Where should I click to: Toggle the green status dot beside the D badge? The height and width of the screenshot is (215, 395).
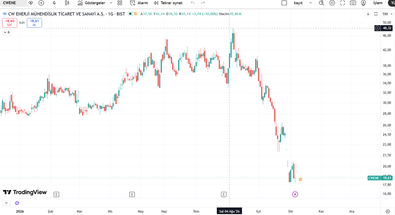(x=130, y=14)
